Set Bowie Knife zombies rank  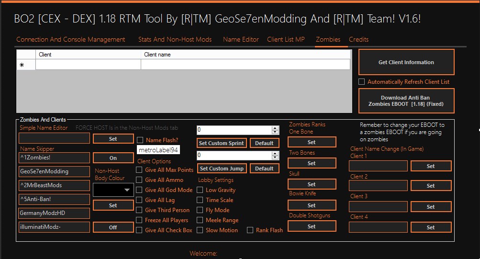pos(312,205)
